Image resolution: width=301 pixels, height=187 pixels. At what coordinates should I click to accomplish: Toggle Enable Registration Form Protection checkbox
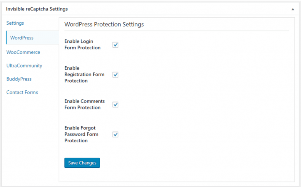(x=115, y=75)
